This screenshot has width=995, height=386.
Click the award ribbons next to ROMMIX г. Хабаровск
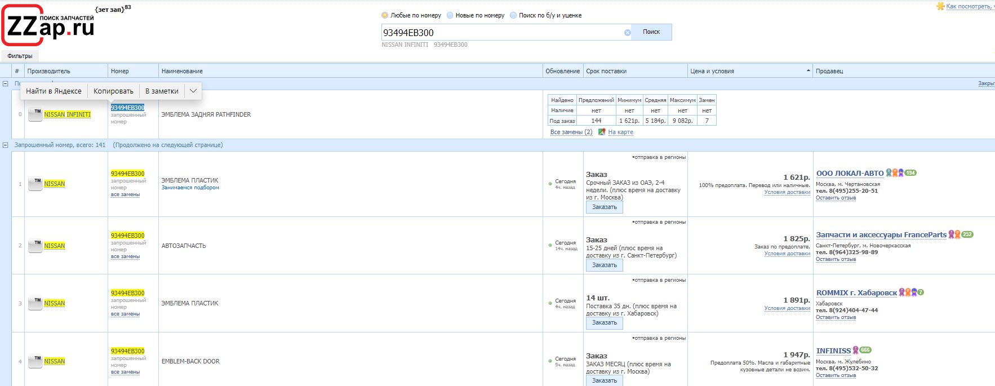pos(908,292)
